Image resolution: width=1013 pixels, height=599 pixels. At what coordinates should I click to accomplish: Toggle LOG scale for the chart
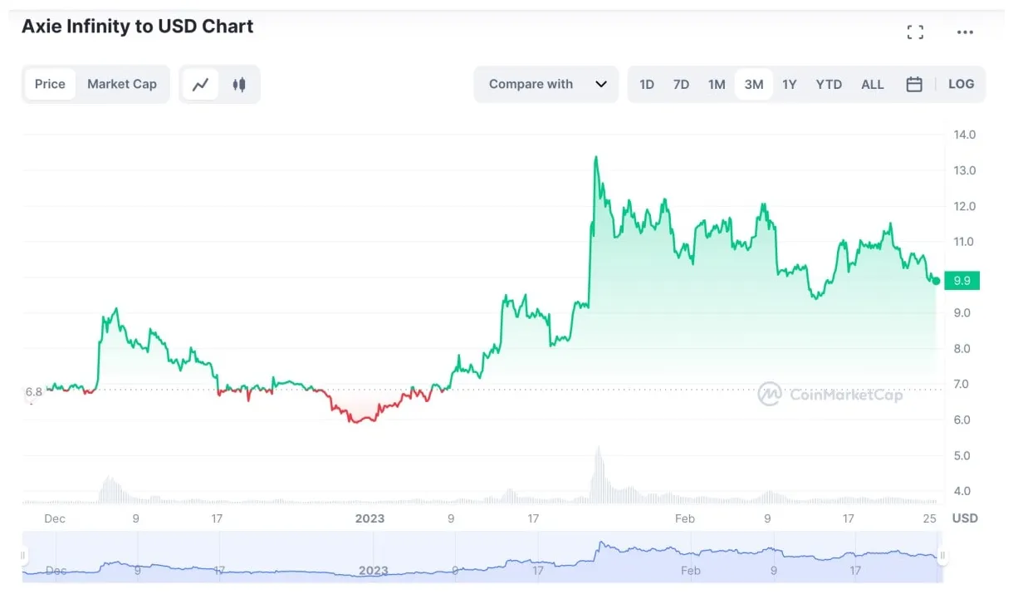[x=961, y=84]
